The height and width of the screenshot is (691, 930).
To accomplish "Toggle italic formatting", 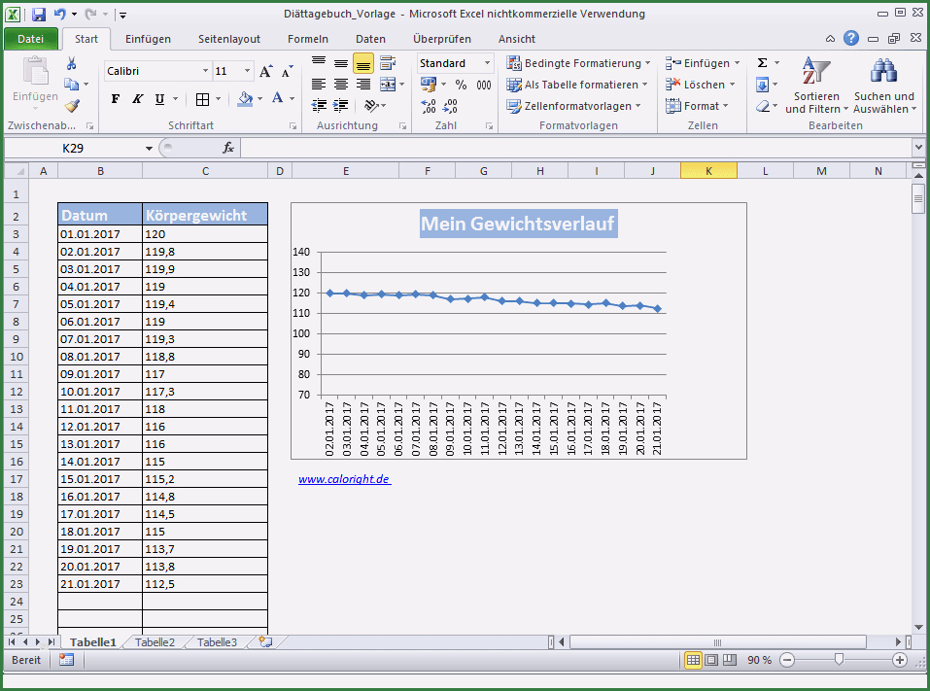I will tap(137, 99).
